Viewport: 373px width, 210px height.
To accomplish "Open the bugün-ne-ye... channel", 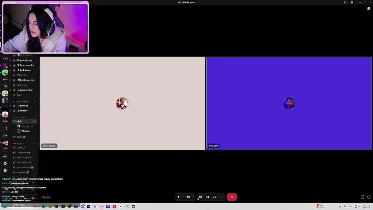I will tap(24, 80).
